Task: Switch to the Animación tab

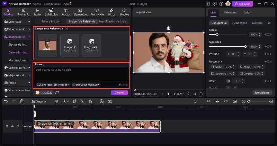Action: pyautogui.click(x=230, y=12)
